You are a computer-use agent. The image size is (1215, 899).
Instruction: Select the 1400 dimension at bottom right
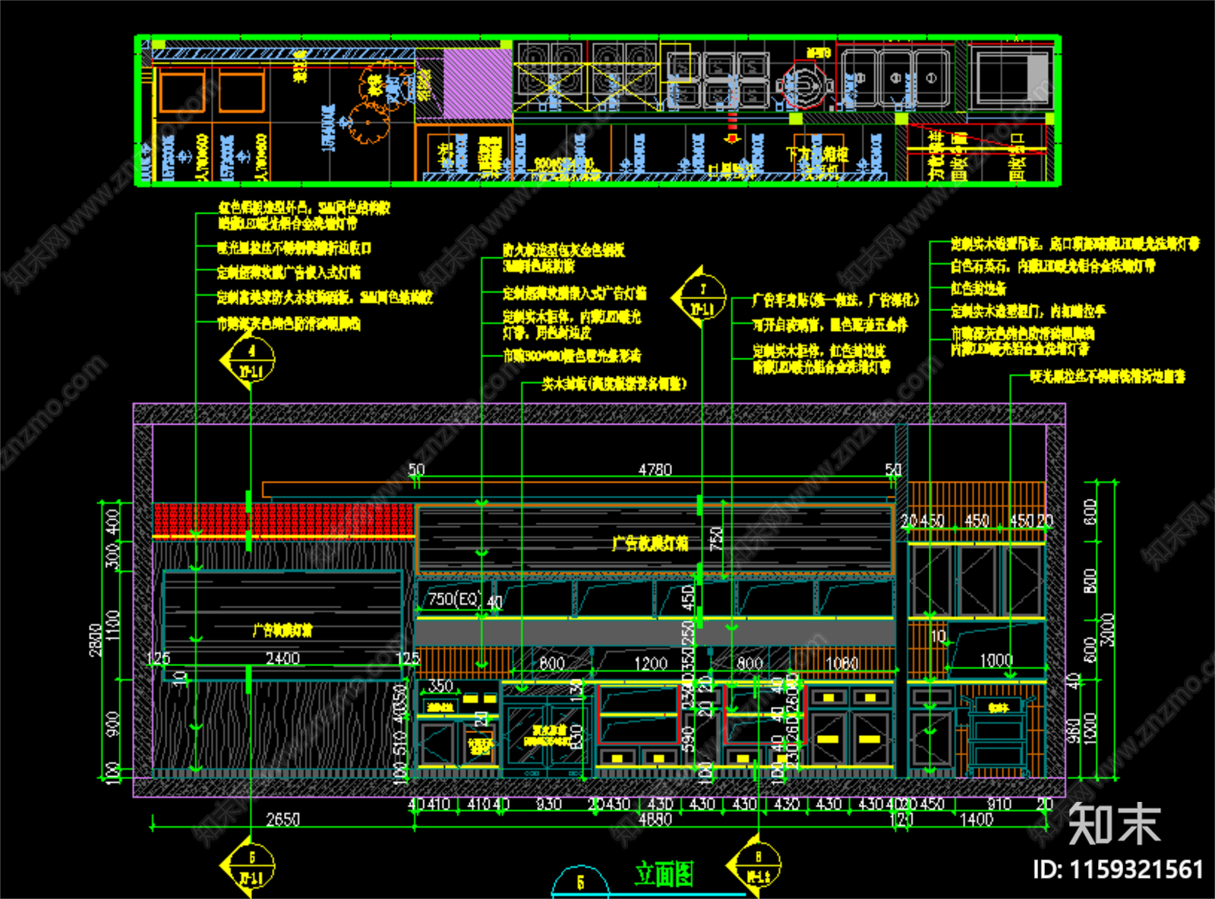tap(976, 819)
